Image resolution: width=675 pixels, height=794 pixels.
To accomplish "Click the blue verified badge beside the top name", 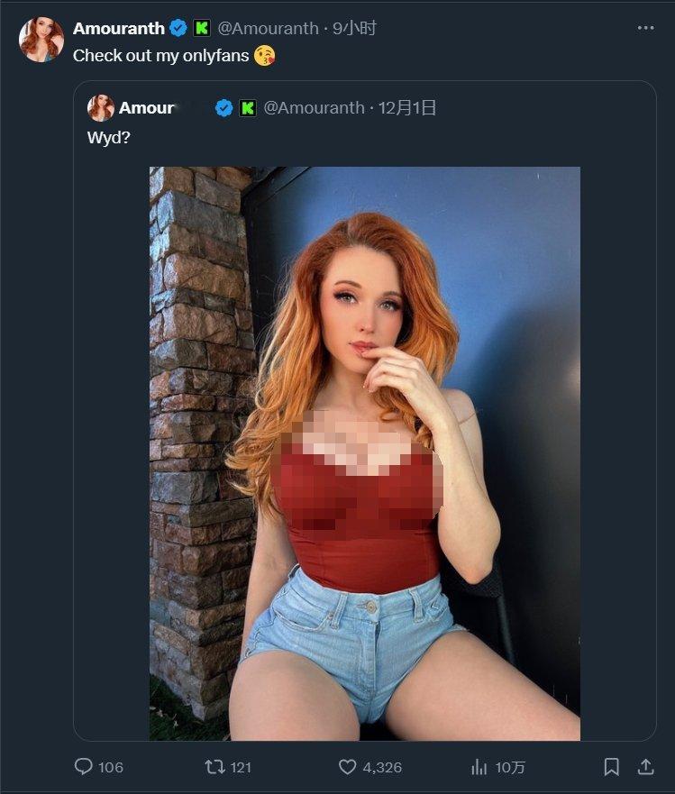I will tap(178, 28).
